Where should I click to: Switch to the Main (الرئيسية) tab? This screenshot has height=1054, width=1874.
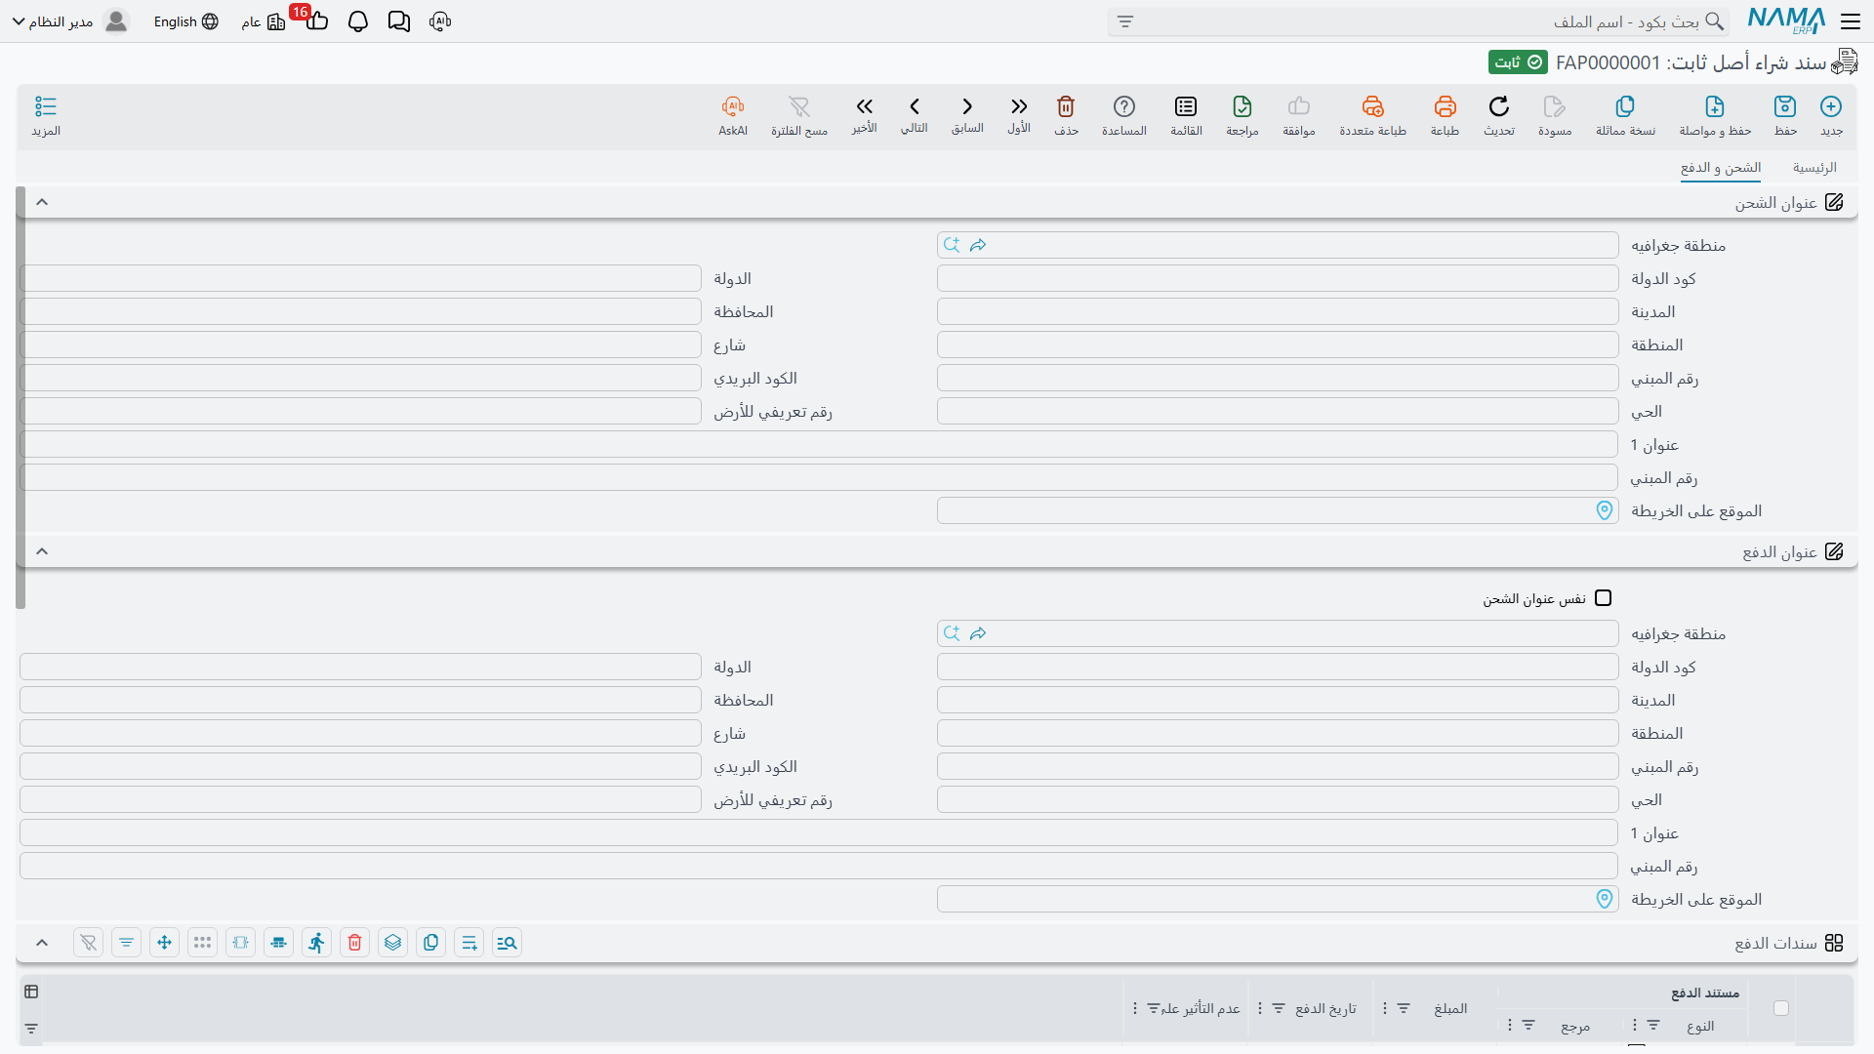(1814, 168)
